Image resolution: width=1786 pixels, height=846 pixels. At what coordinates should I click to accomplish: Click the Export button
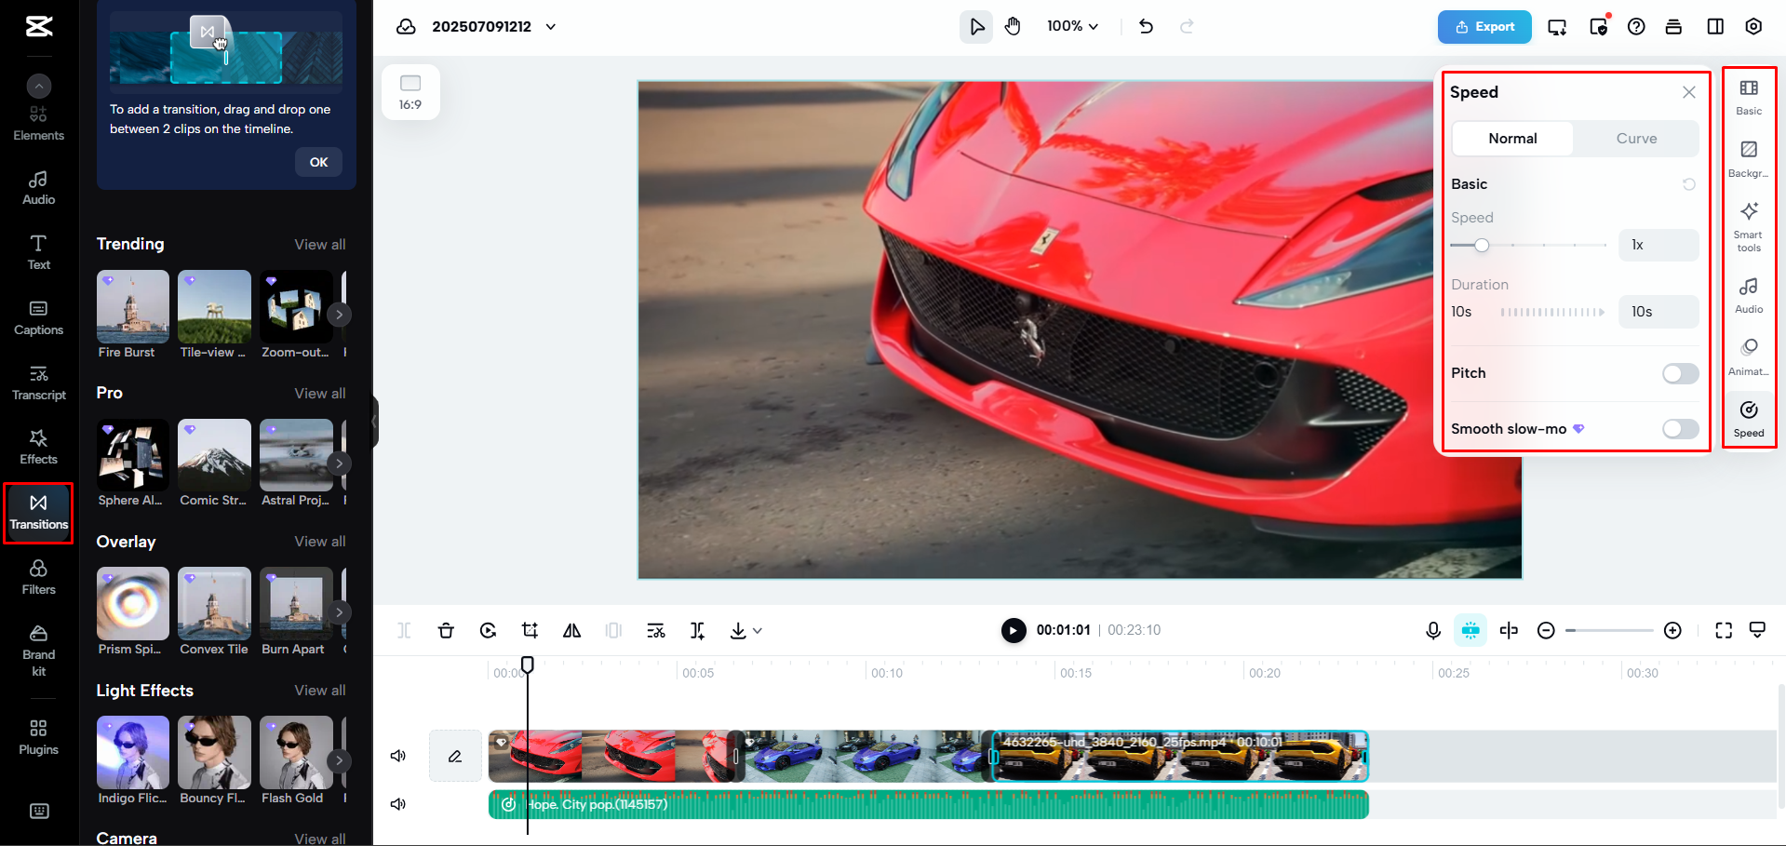tap(1484, 26)
